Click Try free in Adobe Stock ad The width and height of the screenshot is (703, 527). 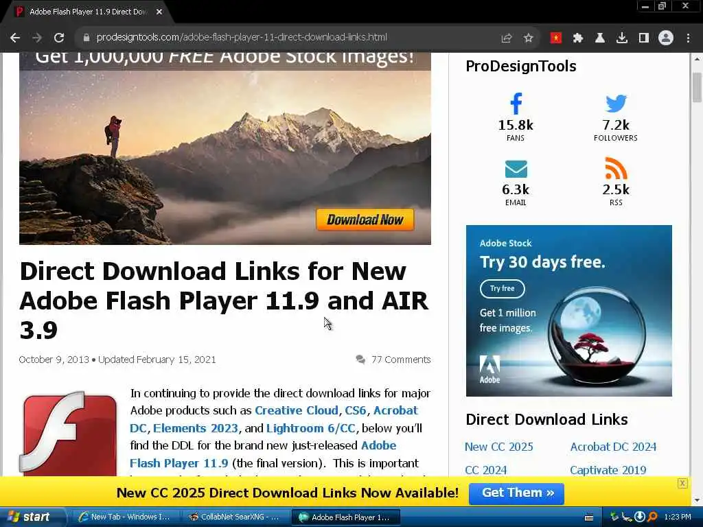pos(502,289)
